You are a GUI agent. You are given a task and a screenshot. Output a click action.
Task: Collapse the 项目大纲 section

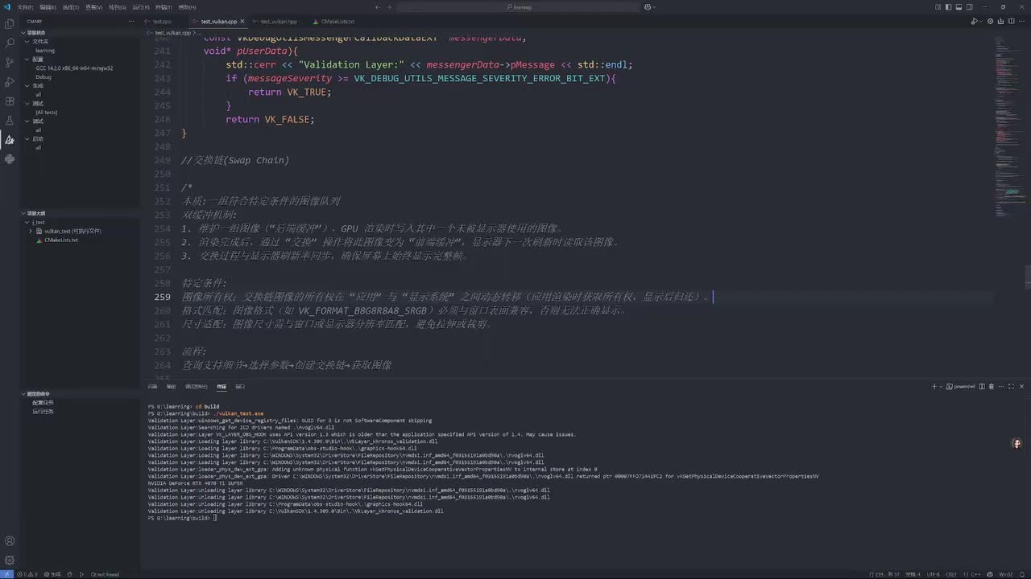(24, 213)
